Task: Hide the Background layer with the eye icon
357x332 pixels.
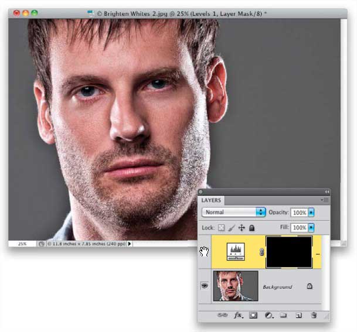Action: tap(205, 285)
